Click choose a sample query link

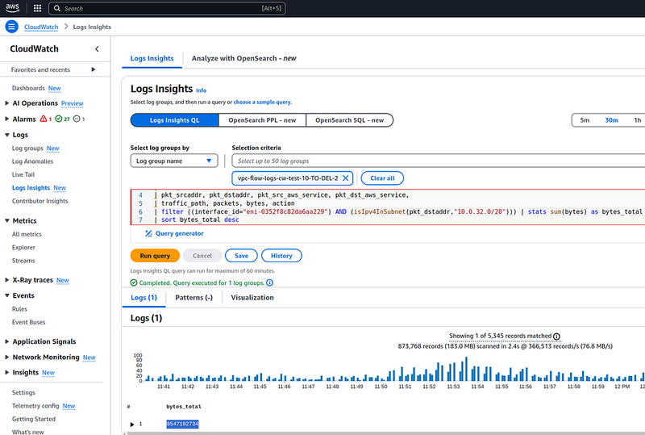pyautogui.click(x=263, y=102)
